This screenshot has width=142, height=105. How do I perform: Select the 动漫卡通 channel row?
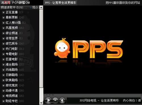(15, 91)
